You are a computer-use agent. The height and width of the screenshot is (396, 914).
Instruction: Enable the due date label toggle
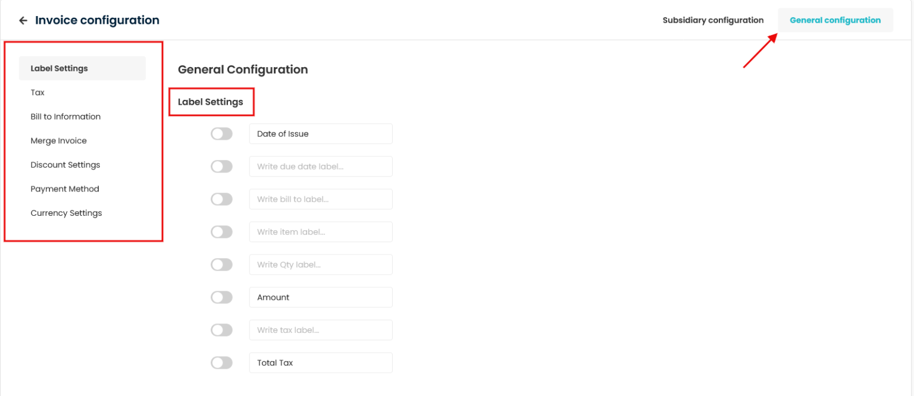point(221,166)
